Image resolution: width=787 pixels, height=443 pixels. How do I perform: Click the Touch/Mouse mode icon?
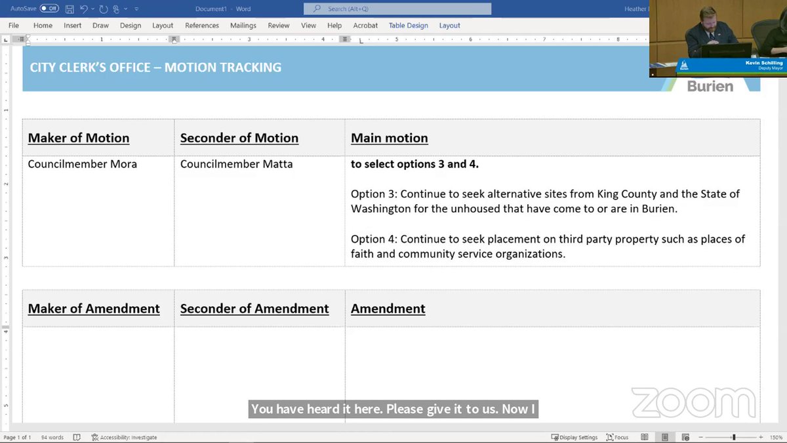(x=116, y=9)
